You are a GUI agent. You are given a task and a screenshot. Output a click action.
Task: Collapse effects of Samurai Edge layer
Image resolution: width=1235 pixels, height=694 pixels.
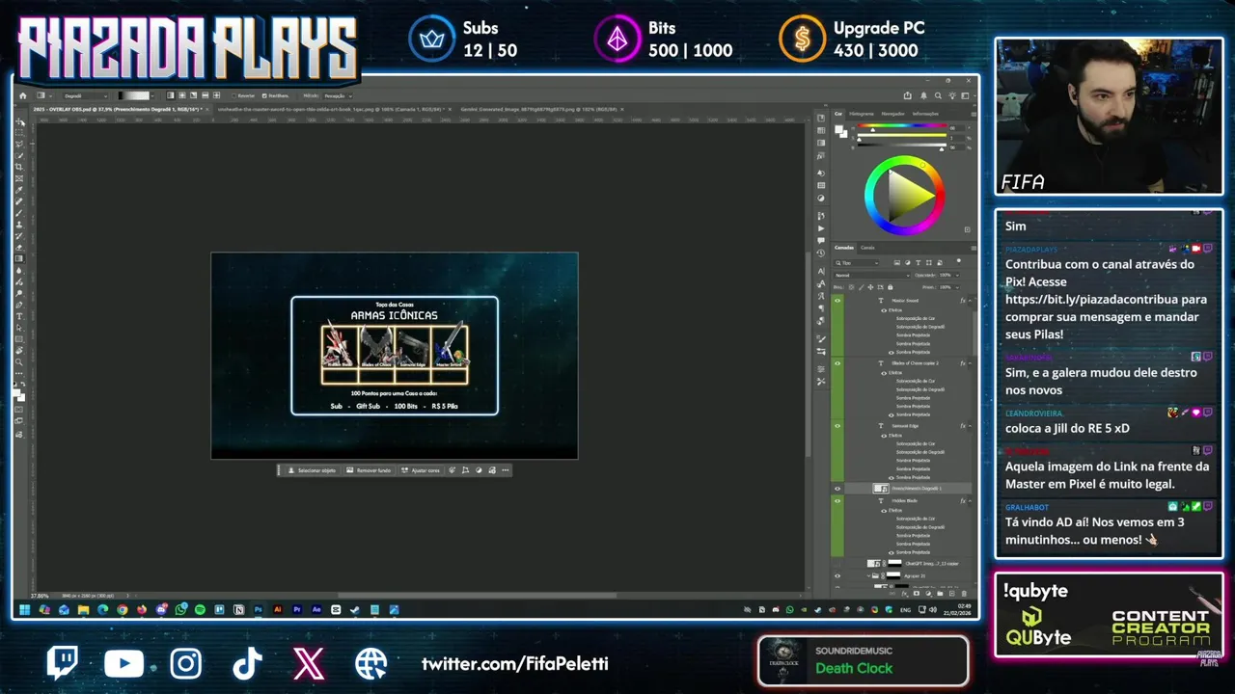pos(970,425)
